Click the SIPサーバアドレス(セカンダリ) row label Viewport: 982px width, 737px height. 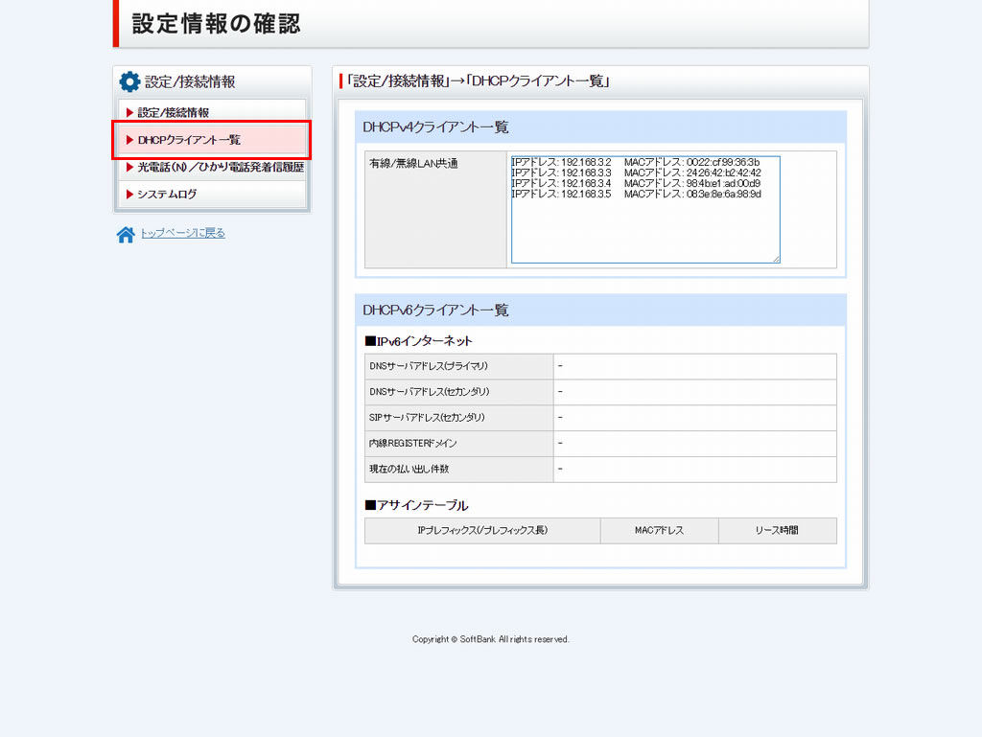point(459,417)
